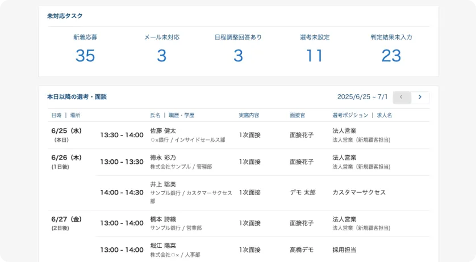
Task: Click the 13:30 - 14:00 time on 6/25
Action: (122, 135)
